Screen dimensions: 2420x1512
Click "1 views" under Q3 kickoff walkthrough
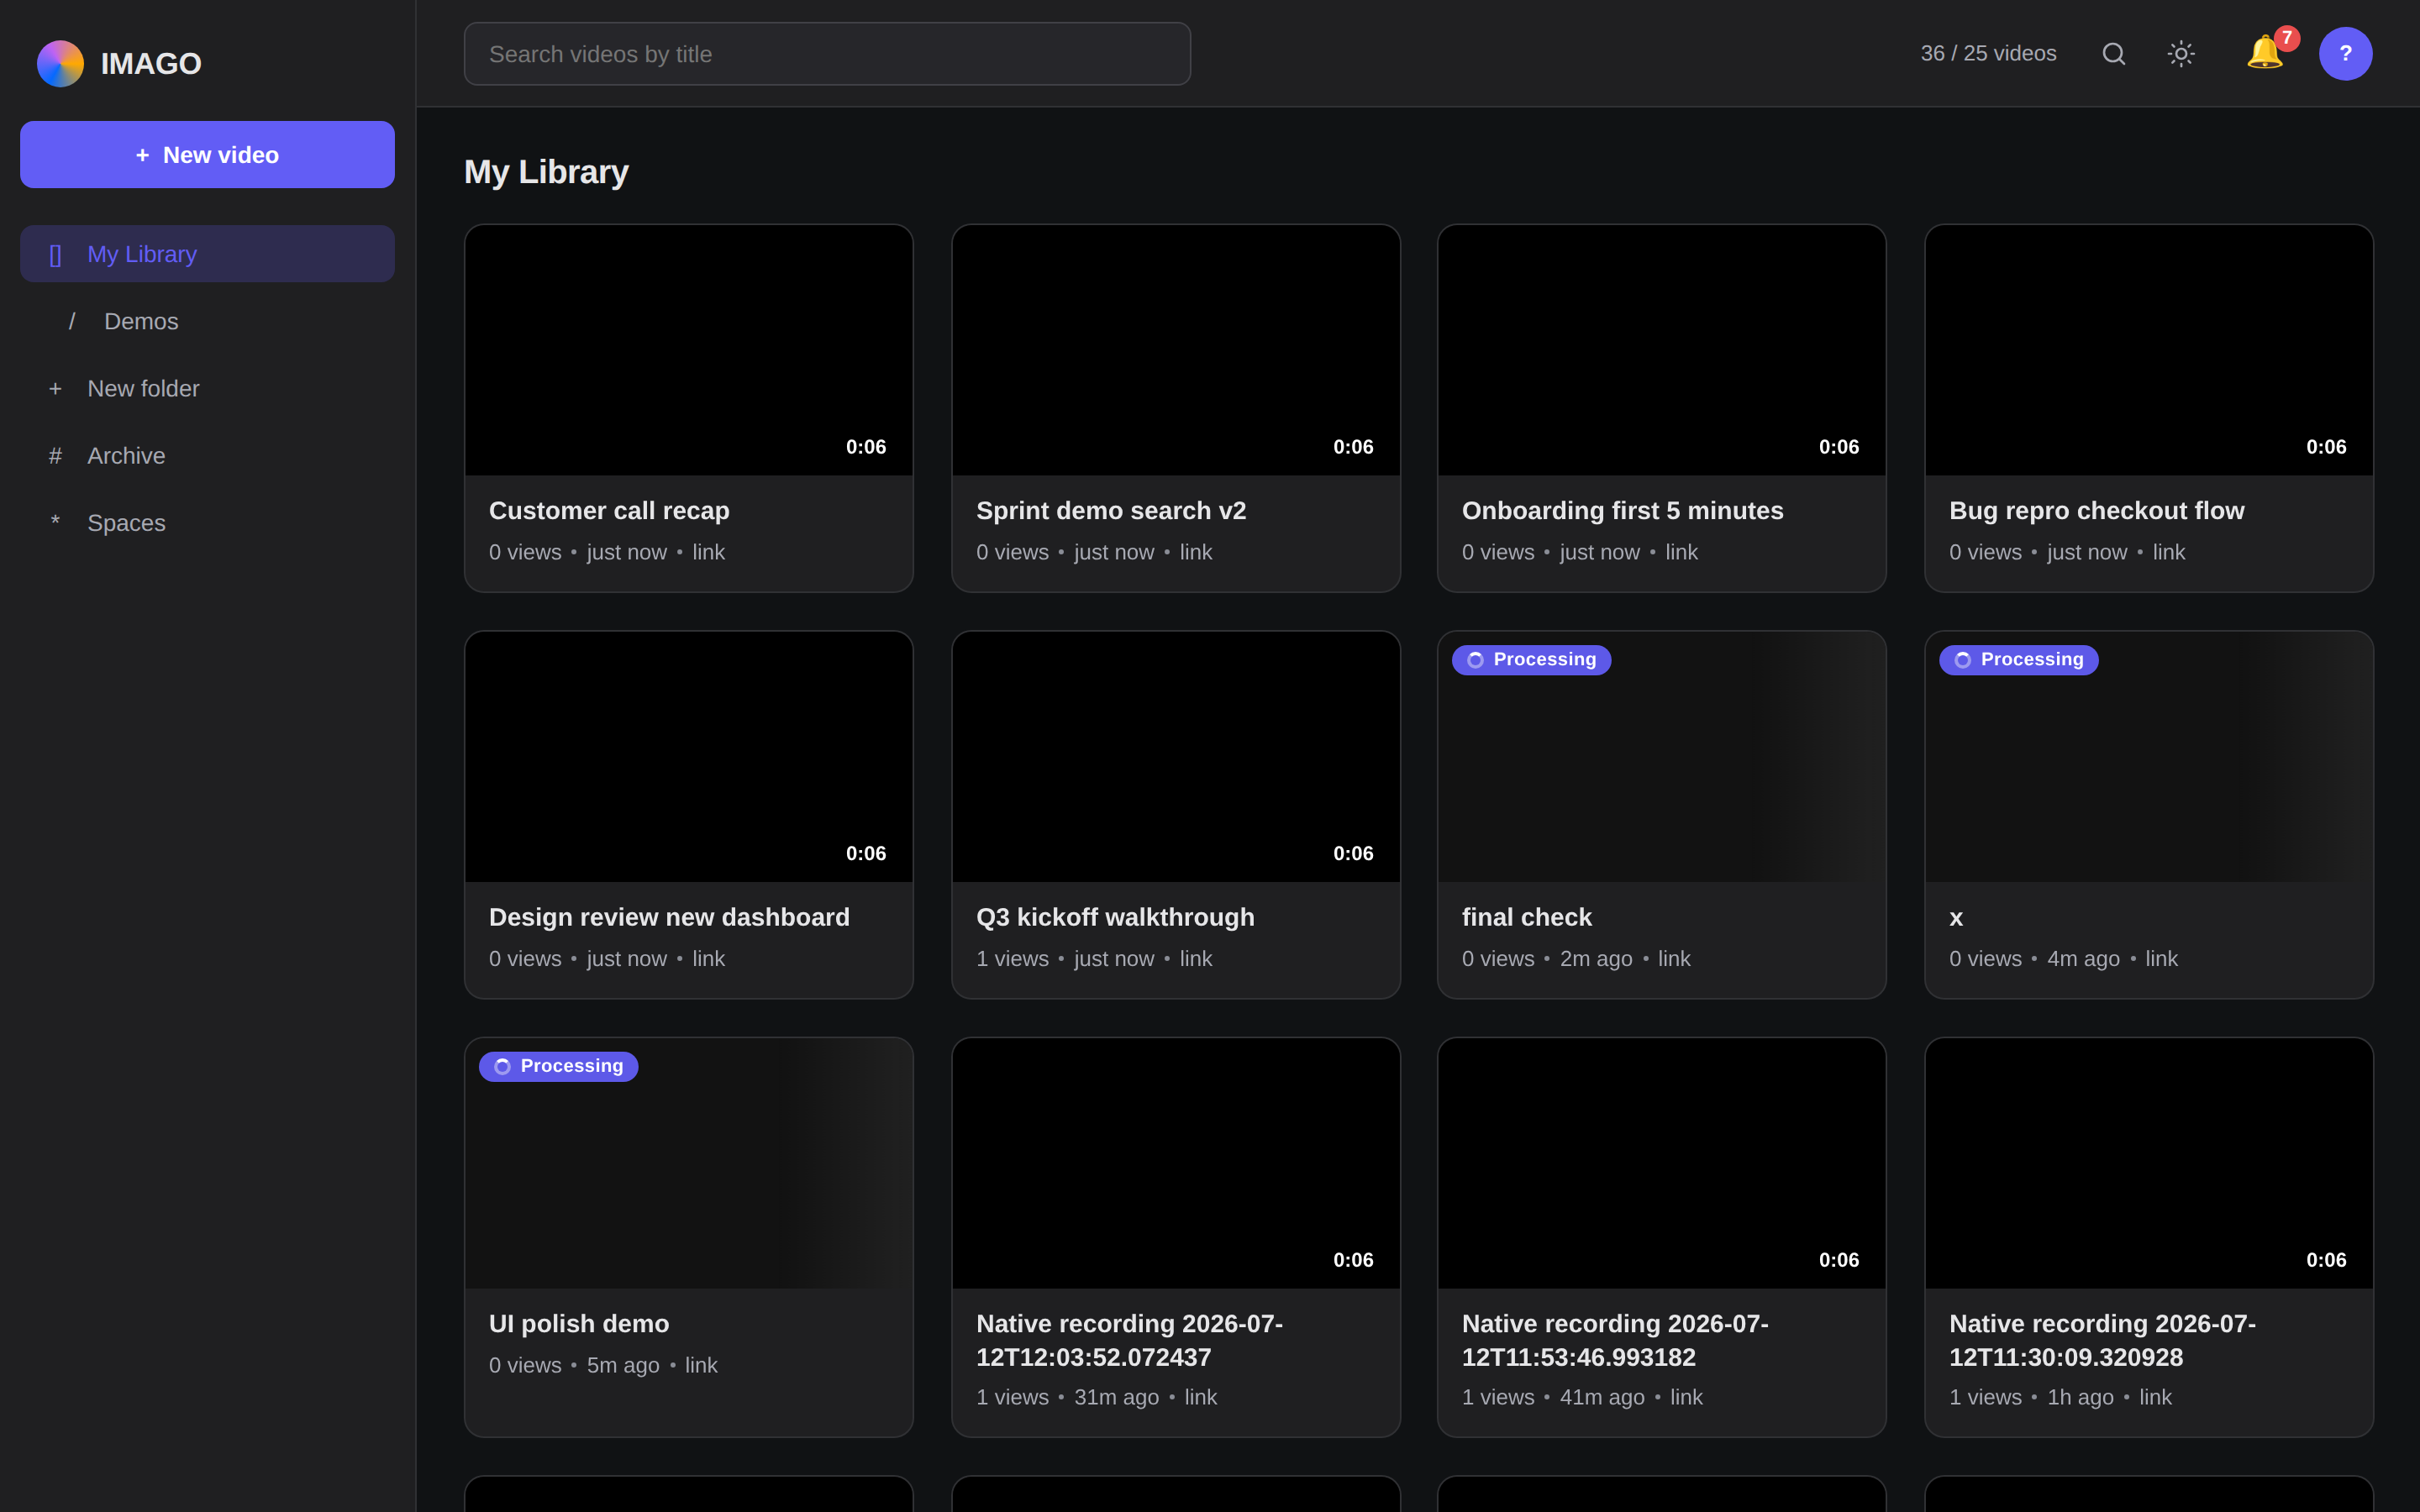[1012, 958]
